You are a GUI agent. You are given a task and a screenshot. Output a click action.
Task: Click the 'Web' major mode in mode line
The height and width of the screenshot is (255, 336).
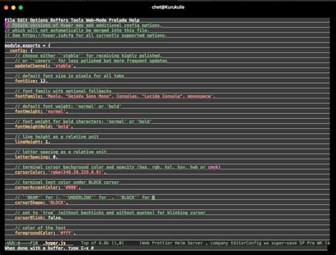pyautogui.click(x=146, y=243)
